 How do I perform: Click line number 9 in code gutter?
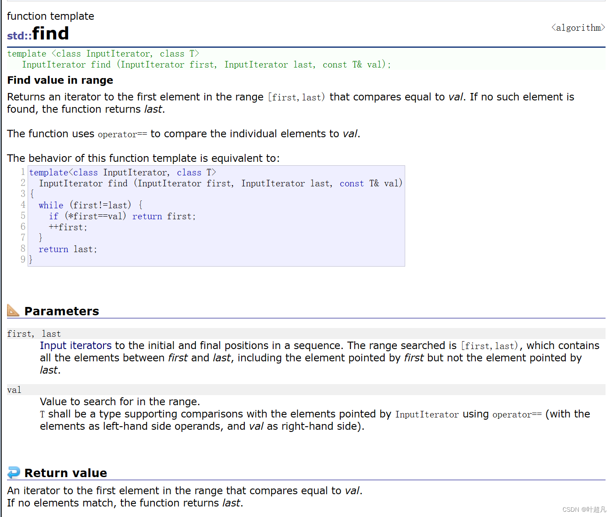click(x=23, y=260)
